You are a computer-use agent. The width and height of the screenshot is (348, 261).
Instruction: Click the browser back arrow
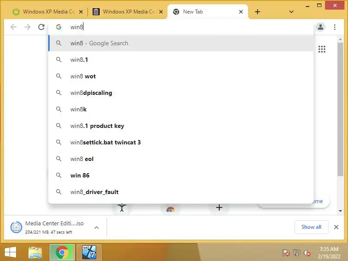pos(13,27)
